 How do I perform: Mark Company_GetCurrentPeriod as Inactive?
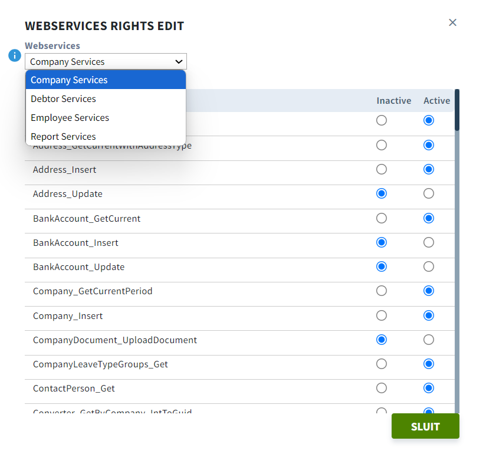pos(382,291)
